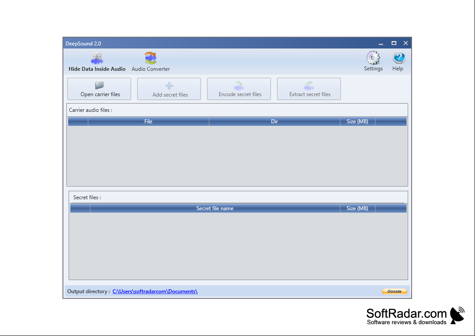Close the DeepSound 2.0 window
The height and width of the screenshot is (336, 475).
[406, 43]
